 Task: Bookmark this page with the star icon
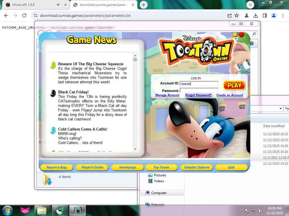pos(237,15)
